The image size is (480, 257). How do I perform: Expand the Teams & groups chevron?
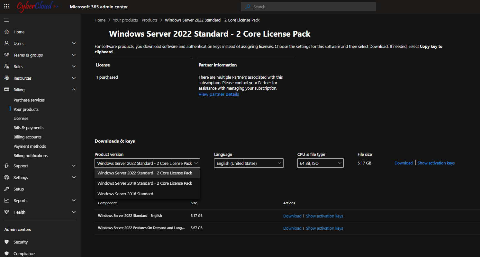click(x=74, y=55)
